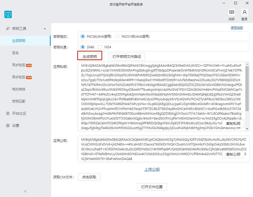Viewport: 253px width, 197px height.
Task: Select PKCS8(JAVA适用) key format
Action: 83,36
